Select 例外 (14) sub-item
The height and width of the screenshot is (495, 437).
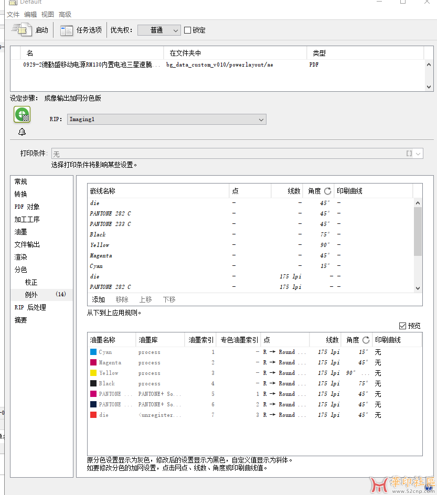point(41,295)
